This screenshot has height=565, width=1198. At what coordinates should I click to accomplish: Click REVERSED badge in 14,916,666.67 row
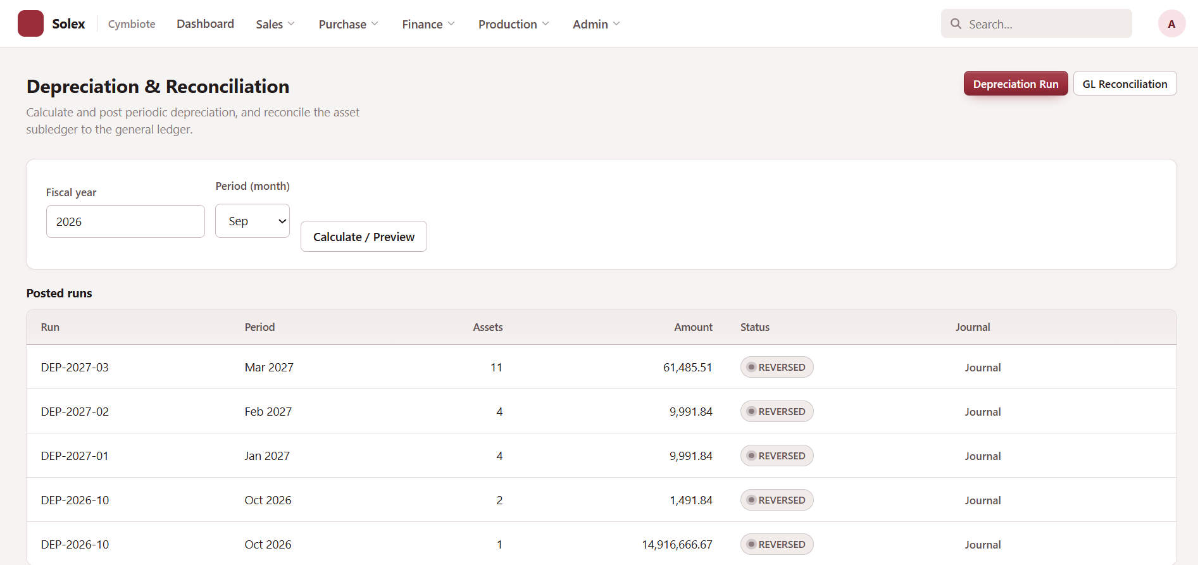pyautogui.click(x=777, y=544)
